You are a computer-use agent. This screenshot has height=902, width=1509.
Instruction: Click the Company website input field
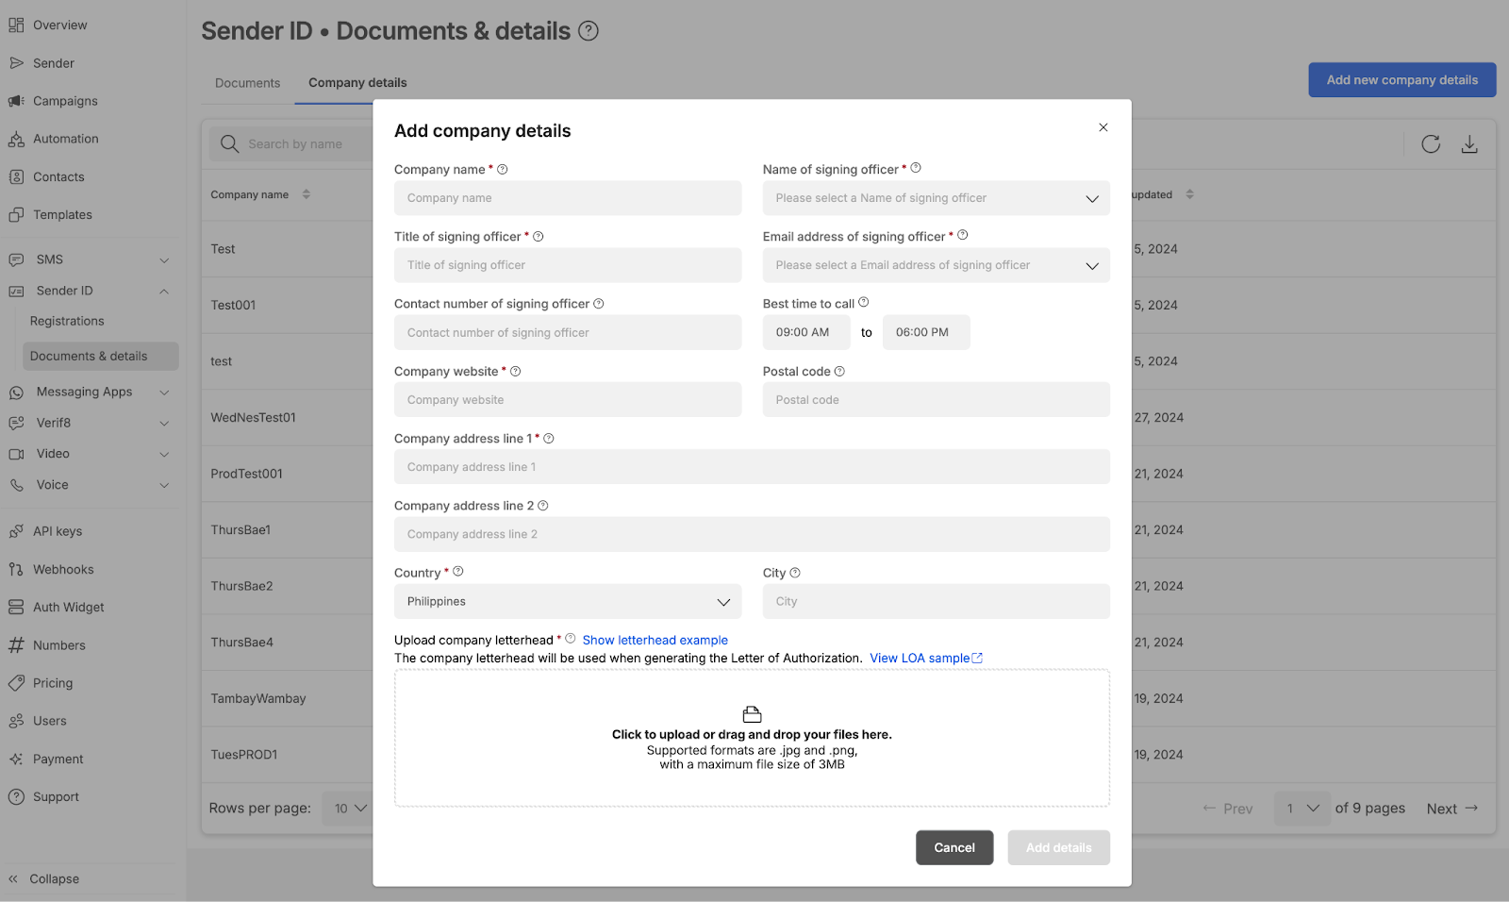pos(567,400)
